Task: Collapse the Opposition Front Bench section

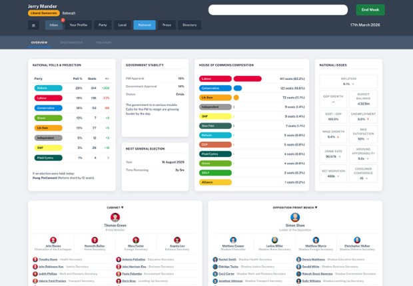Action: pyautogui.click(x=295, y=208)
